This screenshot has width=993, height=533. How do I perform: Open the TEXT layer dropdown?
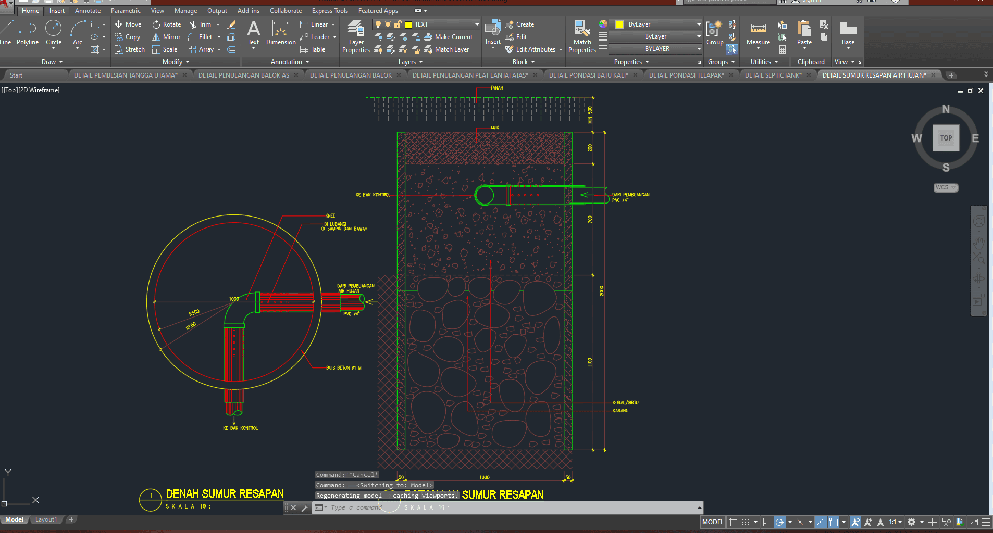point(476,24)
